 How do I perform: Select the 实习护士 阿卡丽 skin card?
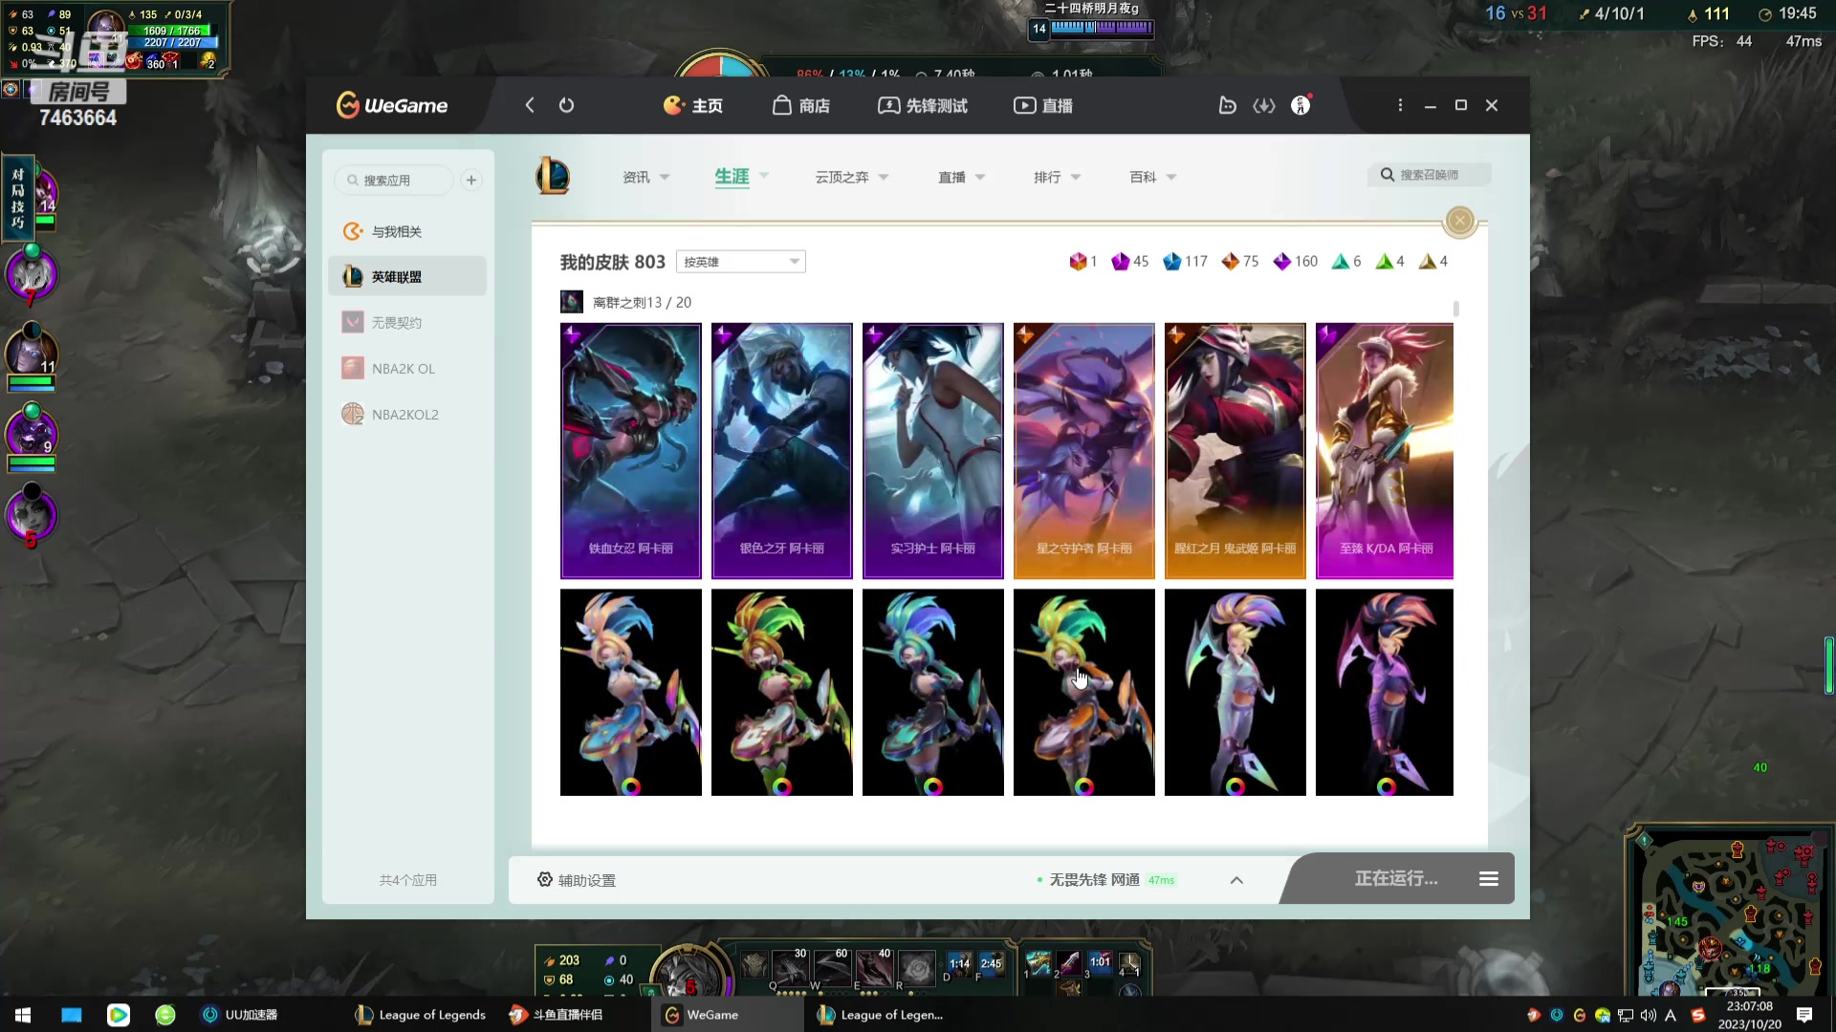(933, 451)
